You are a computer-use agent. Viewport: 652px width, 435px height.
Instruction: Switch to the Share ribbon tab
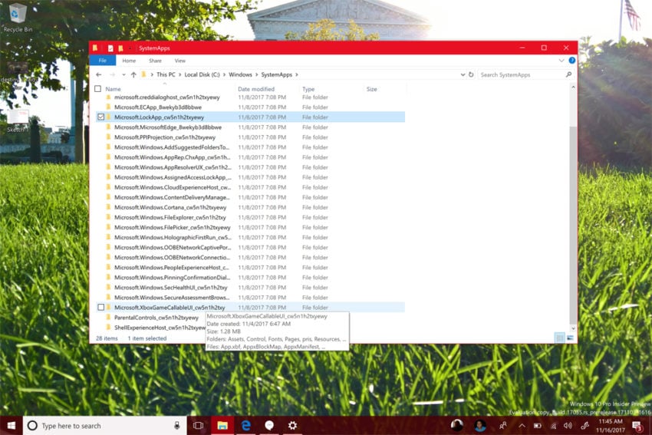click(x=155, y=61)
